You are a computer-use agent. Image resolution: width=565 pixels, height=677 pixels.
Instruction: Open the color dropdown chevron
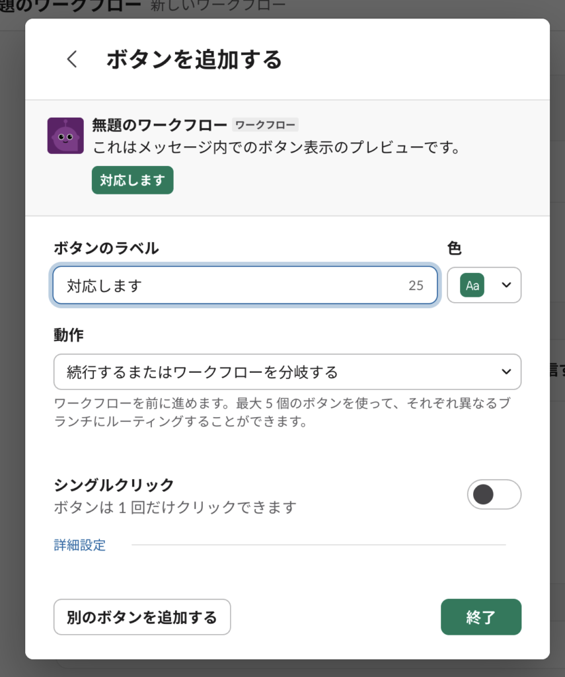506,285
